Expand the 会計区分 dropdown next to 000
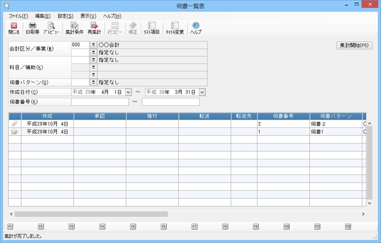 click(x=93, y=45)
